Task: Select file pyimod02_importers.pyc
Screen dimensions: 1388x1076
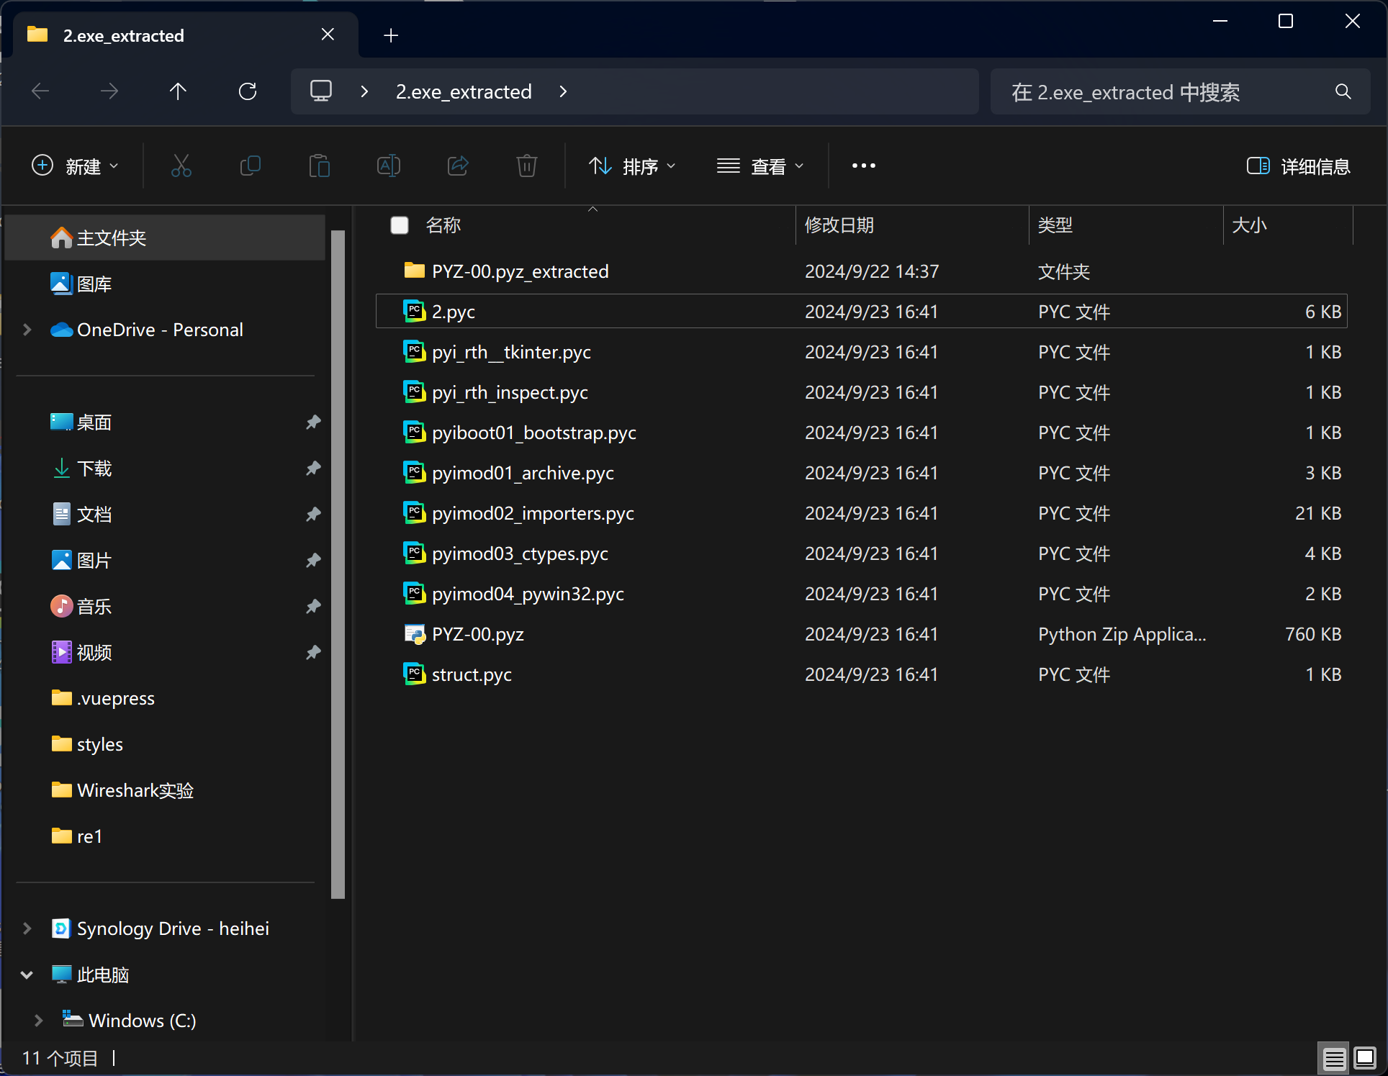Action: (861, 512)
